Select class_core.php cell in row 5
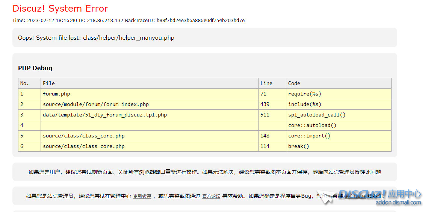 pyautogui.click(x=150, y=136)
